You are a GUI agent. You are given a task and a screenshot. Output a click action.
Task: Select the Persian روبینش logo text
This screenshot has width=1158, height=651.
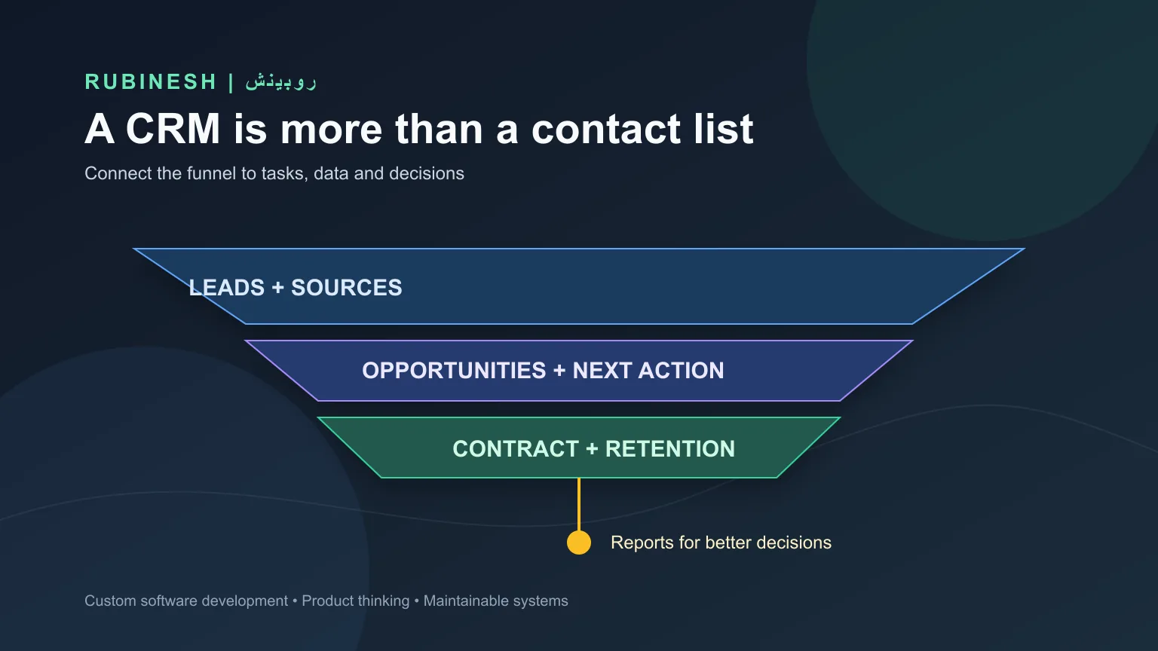click(x=280, y=81)
